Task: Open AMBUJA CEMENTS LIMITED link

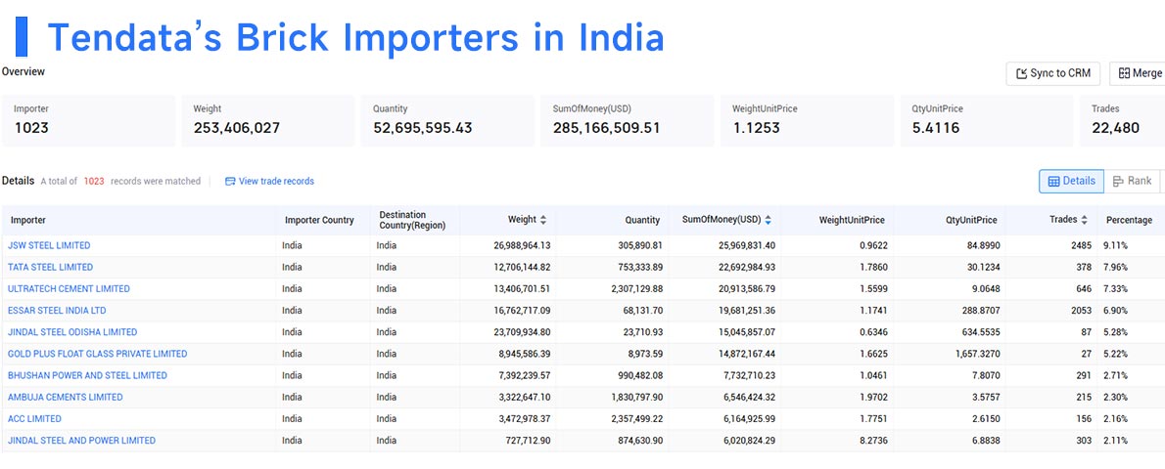Action: pyautogui.click(x=66, y=397)
